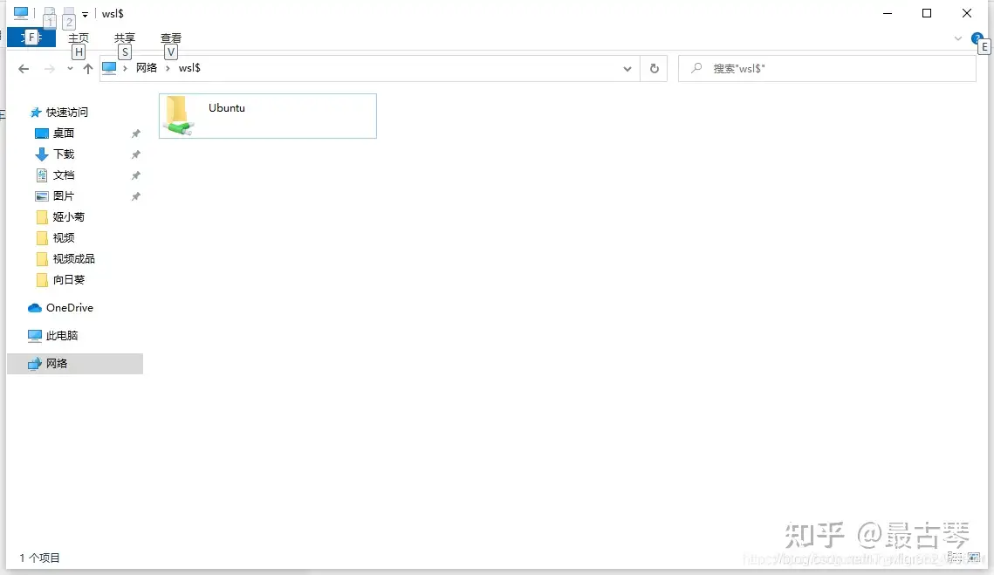Go up one level with up arrow
Screen dimensions: 994x575
(x=87, y=68)
